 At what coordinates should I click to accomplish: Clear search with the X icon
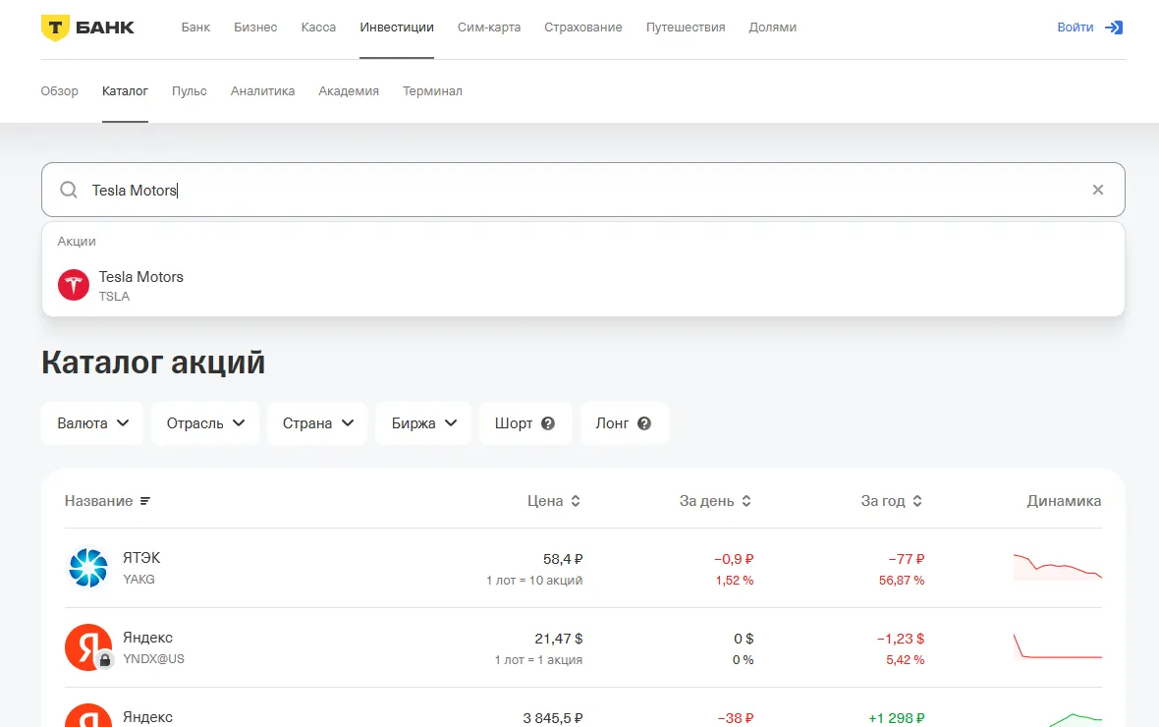pyautogui.click(x=1098, y=190)
